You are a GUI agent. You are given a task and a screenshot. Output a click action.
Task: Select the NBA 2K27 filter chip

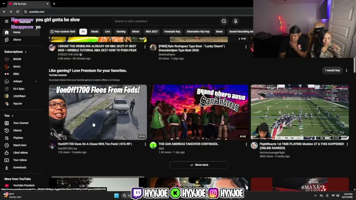tap(152, 32)
